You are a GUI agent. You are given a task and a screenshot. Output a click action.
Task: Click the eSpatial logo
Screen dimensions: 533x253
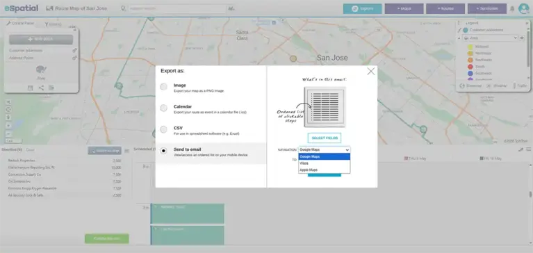[21, 8]
